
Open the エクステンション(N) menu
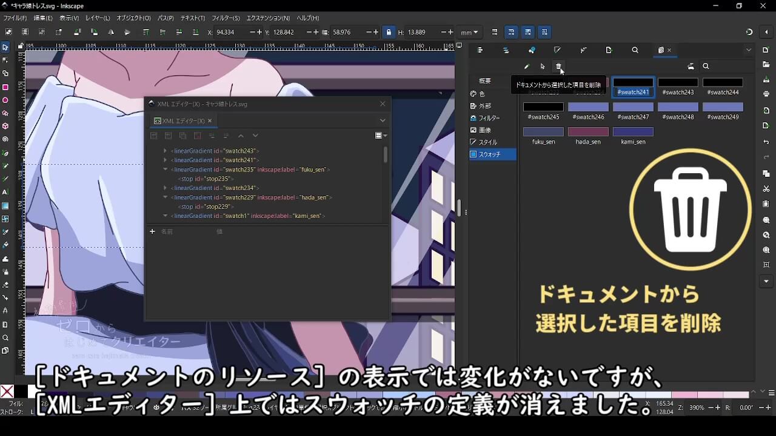coord(268,18)
